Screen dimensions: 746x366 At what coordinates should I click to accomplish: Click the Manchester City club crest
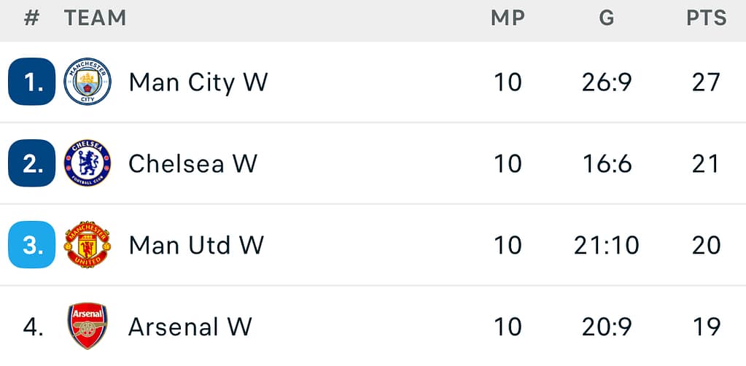pos(88,82)
